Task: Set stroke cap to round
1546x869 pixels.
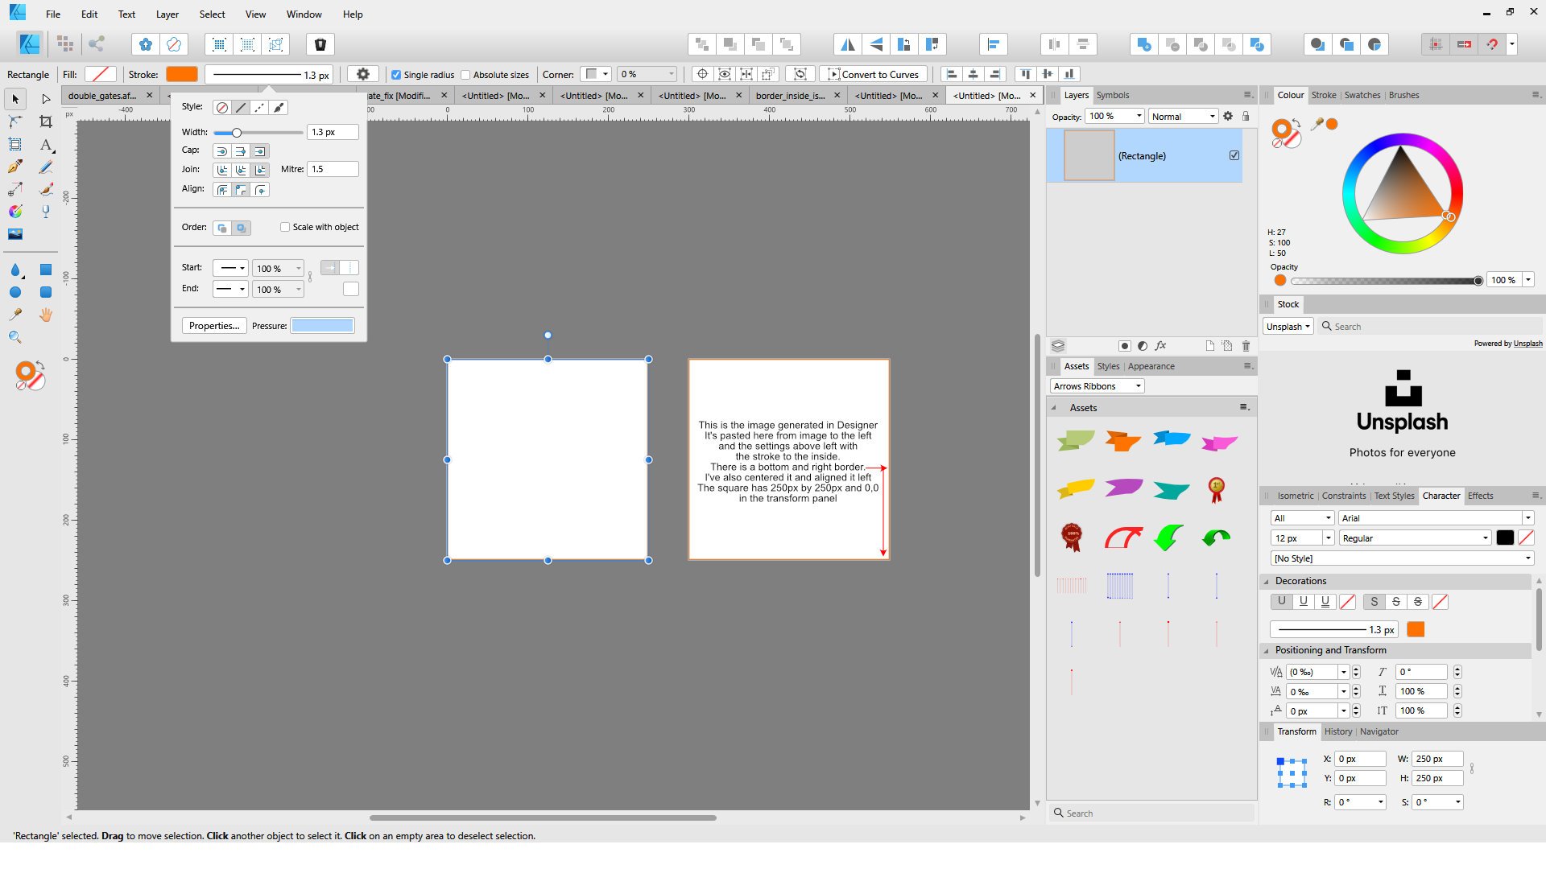Action: (x=222, y=151)
